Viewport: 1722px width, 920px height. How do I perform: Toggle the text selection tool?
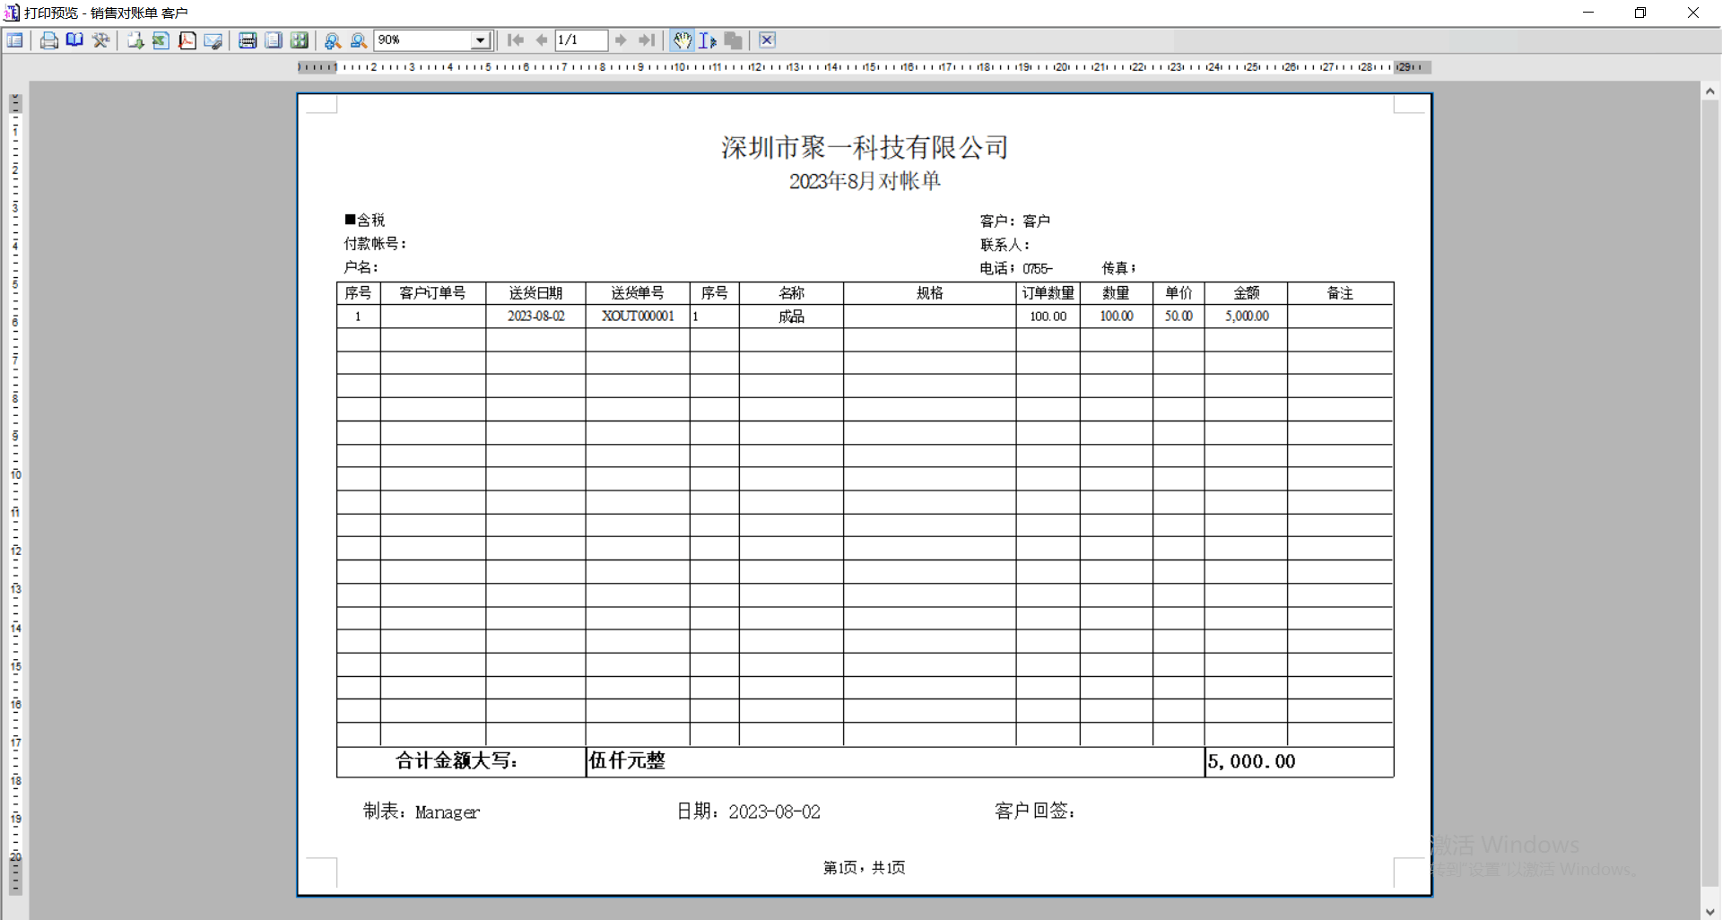click(707, 40)
